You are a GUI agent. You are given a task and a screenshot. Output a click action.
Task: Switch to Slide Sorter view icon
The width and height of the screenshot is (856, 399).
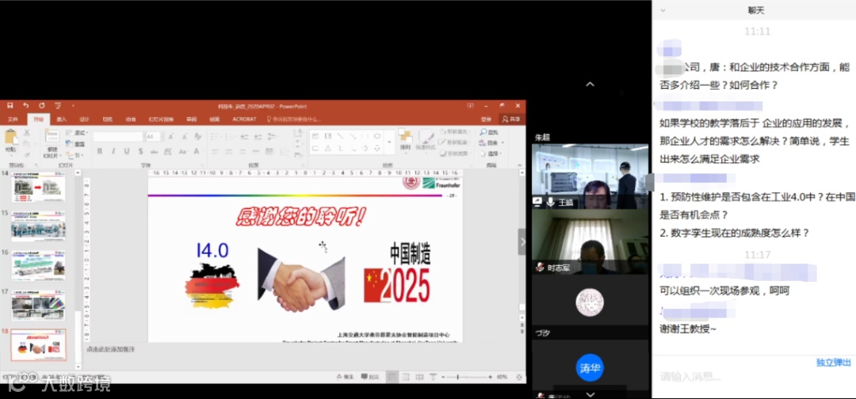coord(406,377)
